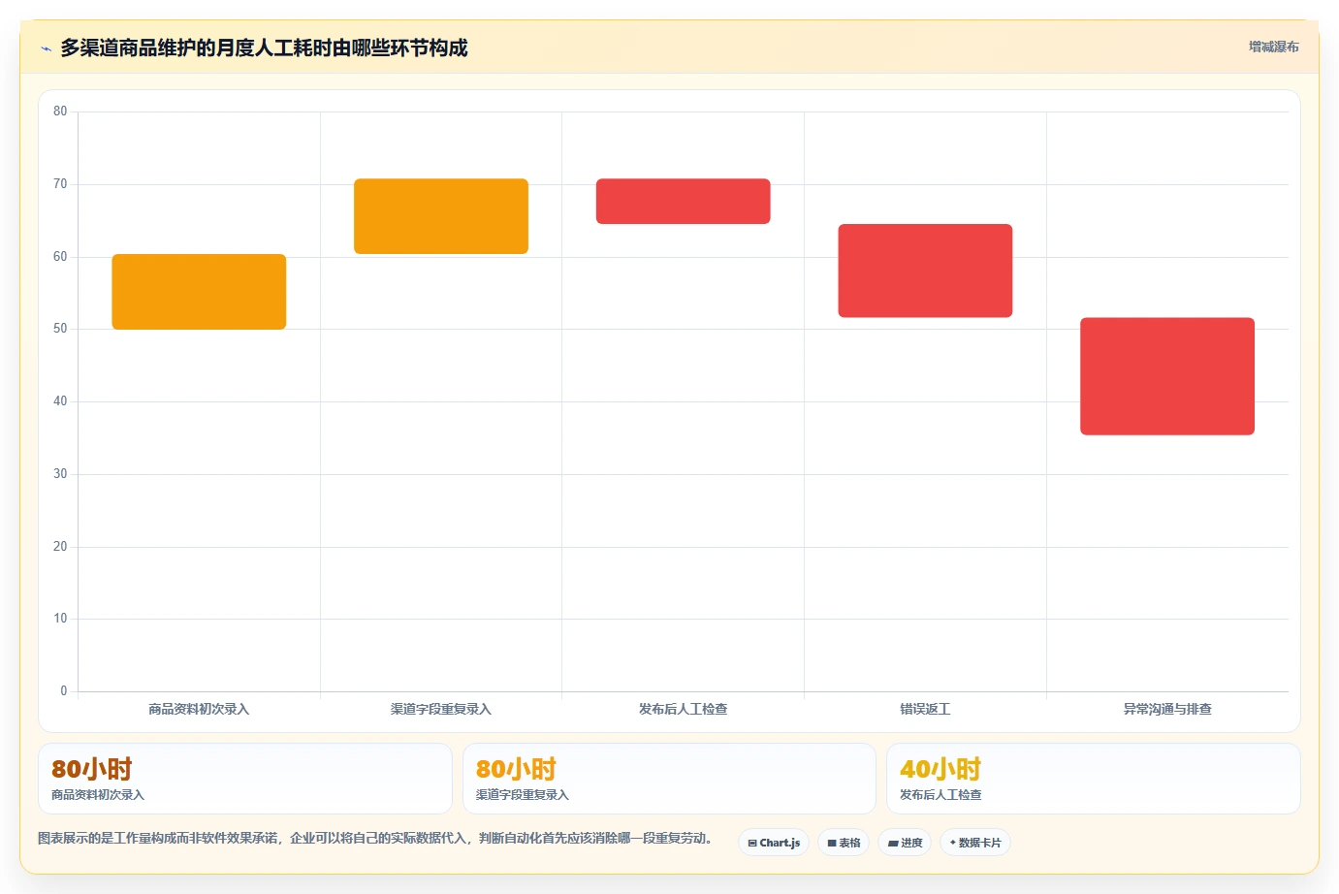Click the orange 渠道字段重复录入 bar

point(441,216)
